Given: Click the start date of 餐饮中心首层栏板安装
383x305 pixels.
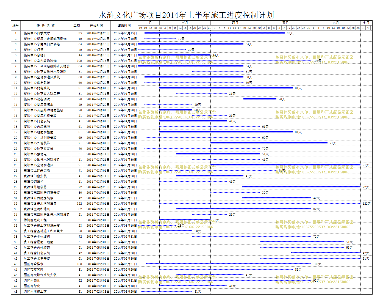Looking at the screenshot, I should 98,116.
